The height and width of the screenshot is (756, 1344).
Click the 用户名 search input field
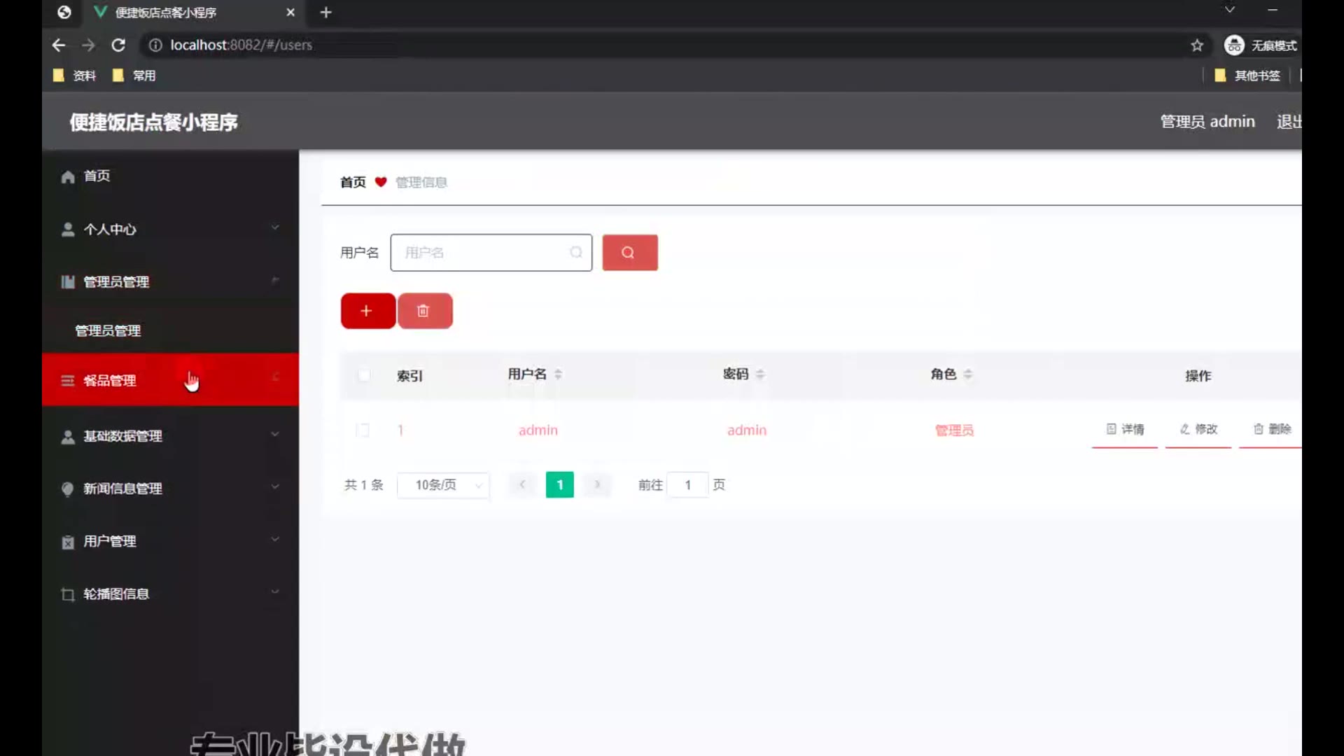point(491,253)
